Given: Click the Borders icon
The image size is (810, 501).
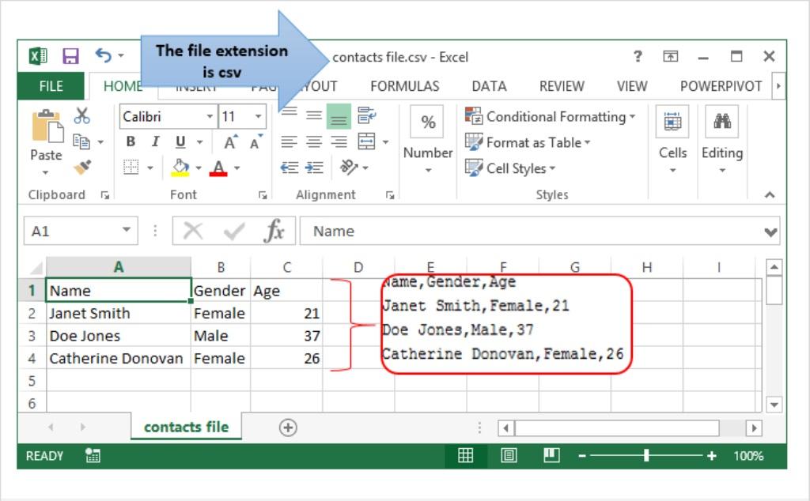Looking at the screenshot, I should coord(131,168).
